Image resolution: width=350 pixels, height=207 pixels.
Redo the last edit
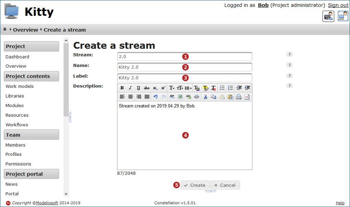(x=164, y=97)
